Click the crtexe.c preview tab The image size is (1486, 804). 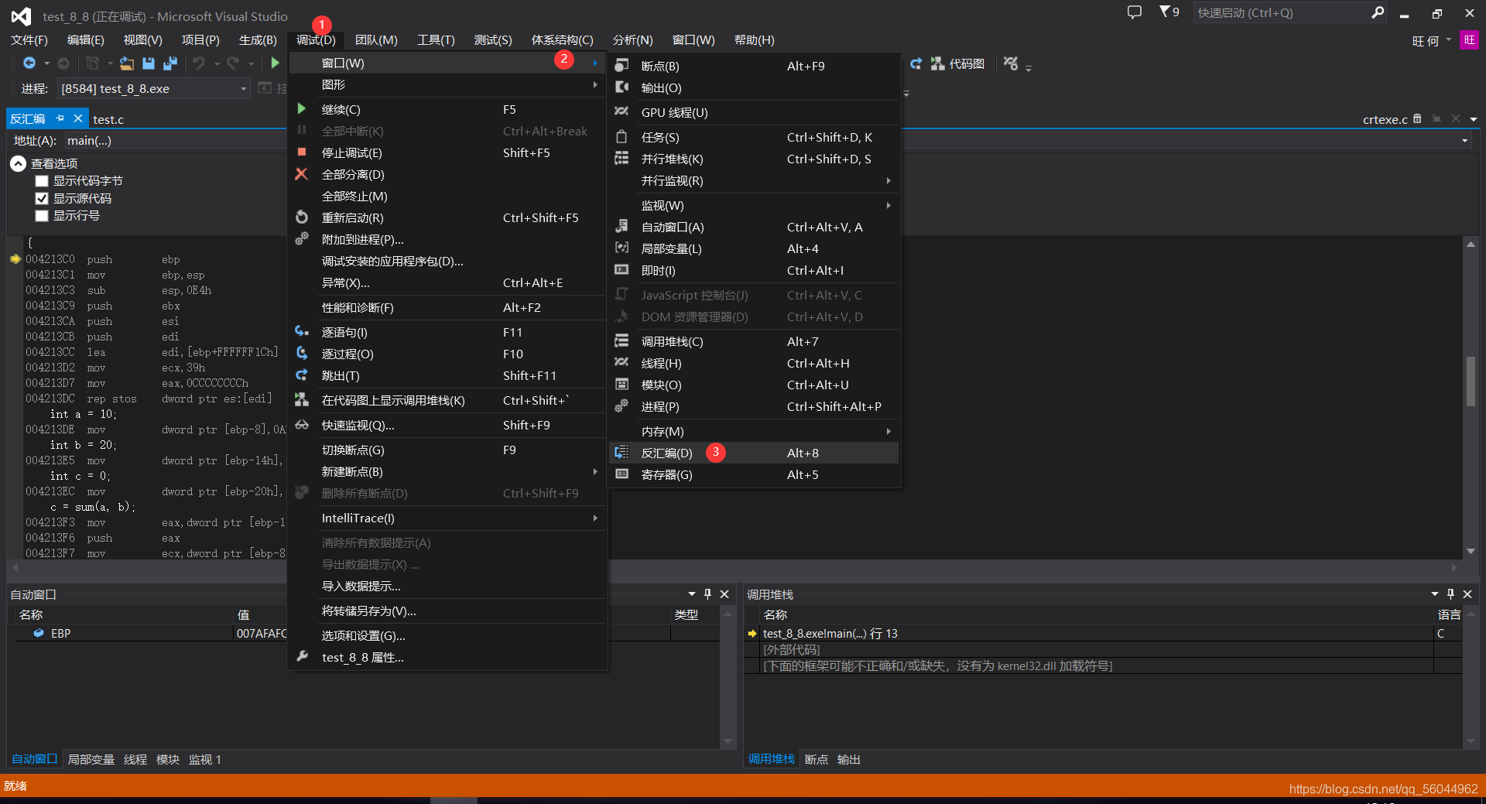(x=1385, y=119)
